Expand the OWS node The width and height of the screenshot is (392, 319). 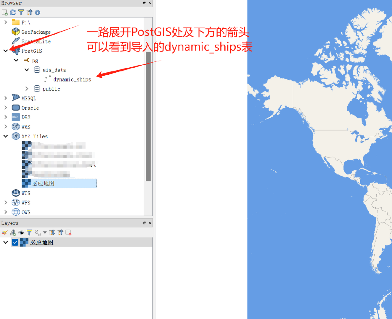[x=6, y=212]
